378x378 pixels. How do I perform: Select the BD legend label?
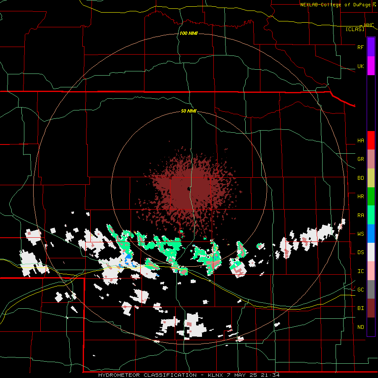coord(360,178)
